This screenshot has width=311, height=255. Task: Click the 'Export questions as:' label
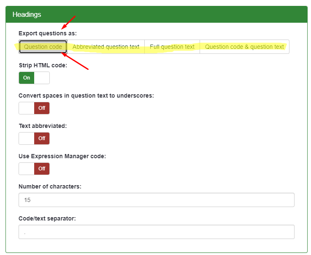pyautogui.click(x=47, y=33)
